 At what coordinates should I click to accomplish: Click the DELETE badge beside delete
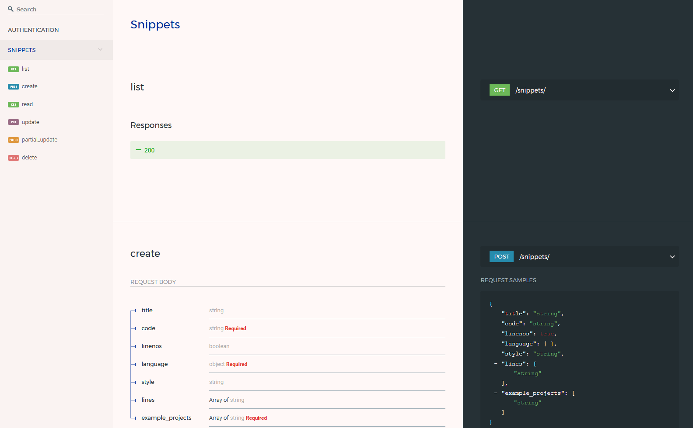[14, 158]
